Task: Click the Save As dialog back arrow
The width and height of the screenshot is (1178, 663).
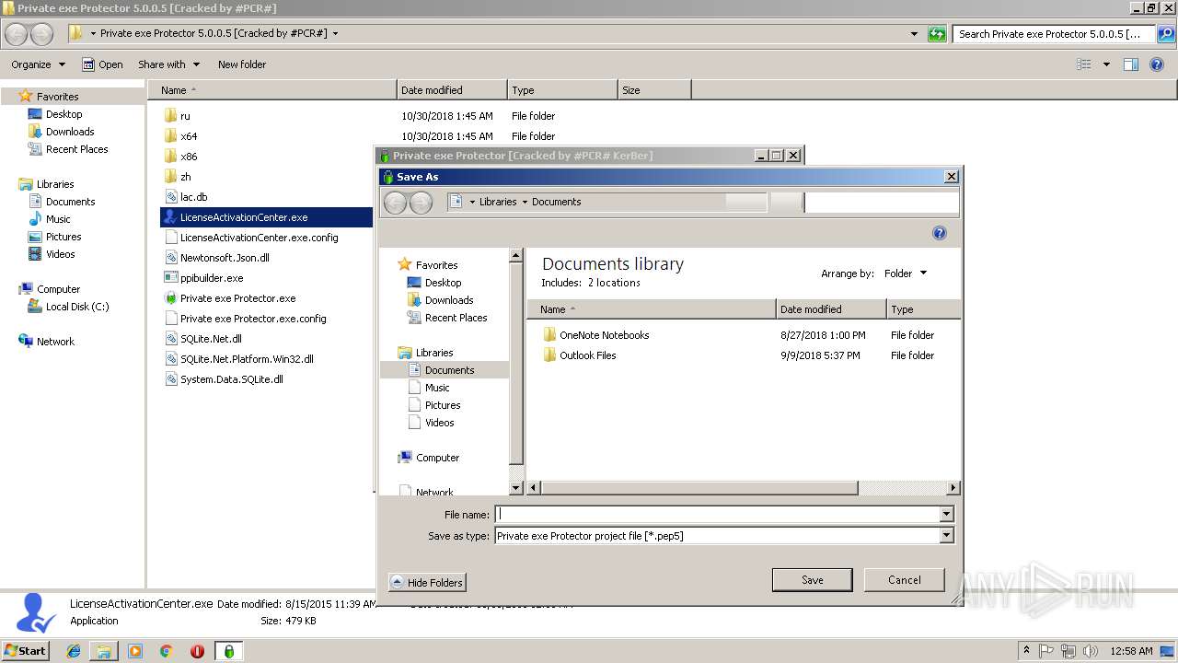Action: [x=396, y=202]
